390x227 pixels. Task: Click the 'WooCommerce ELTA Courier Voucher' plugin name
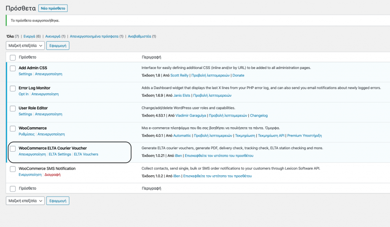tap(53, 148)
